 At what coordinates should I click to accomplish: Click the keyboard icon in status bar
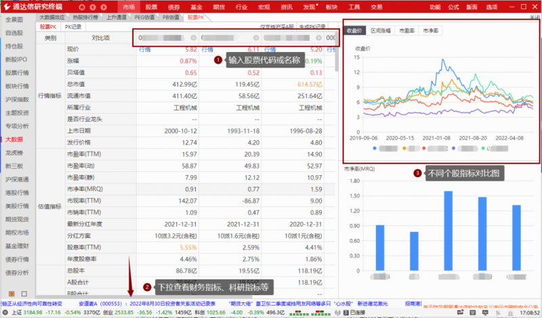[x=473, y=313]
